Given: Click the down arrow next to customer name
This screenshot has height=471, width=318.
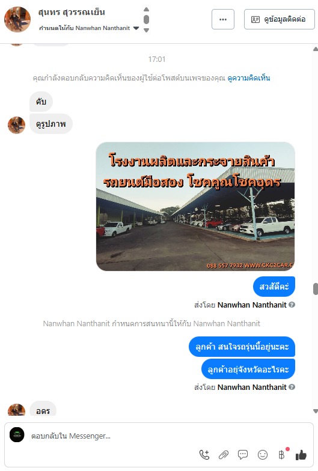Looking at the screenshot, I should [147, 30].
